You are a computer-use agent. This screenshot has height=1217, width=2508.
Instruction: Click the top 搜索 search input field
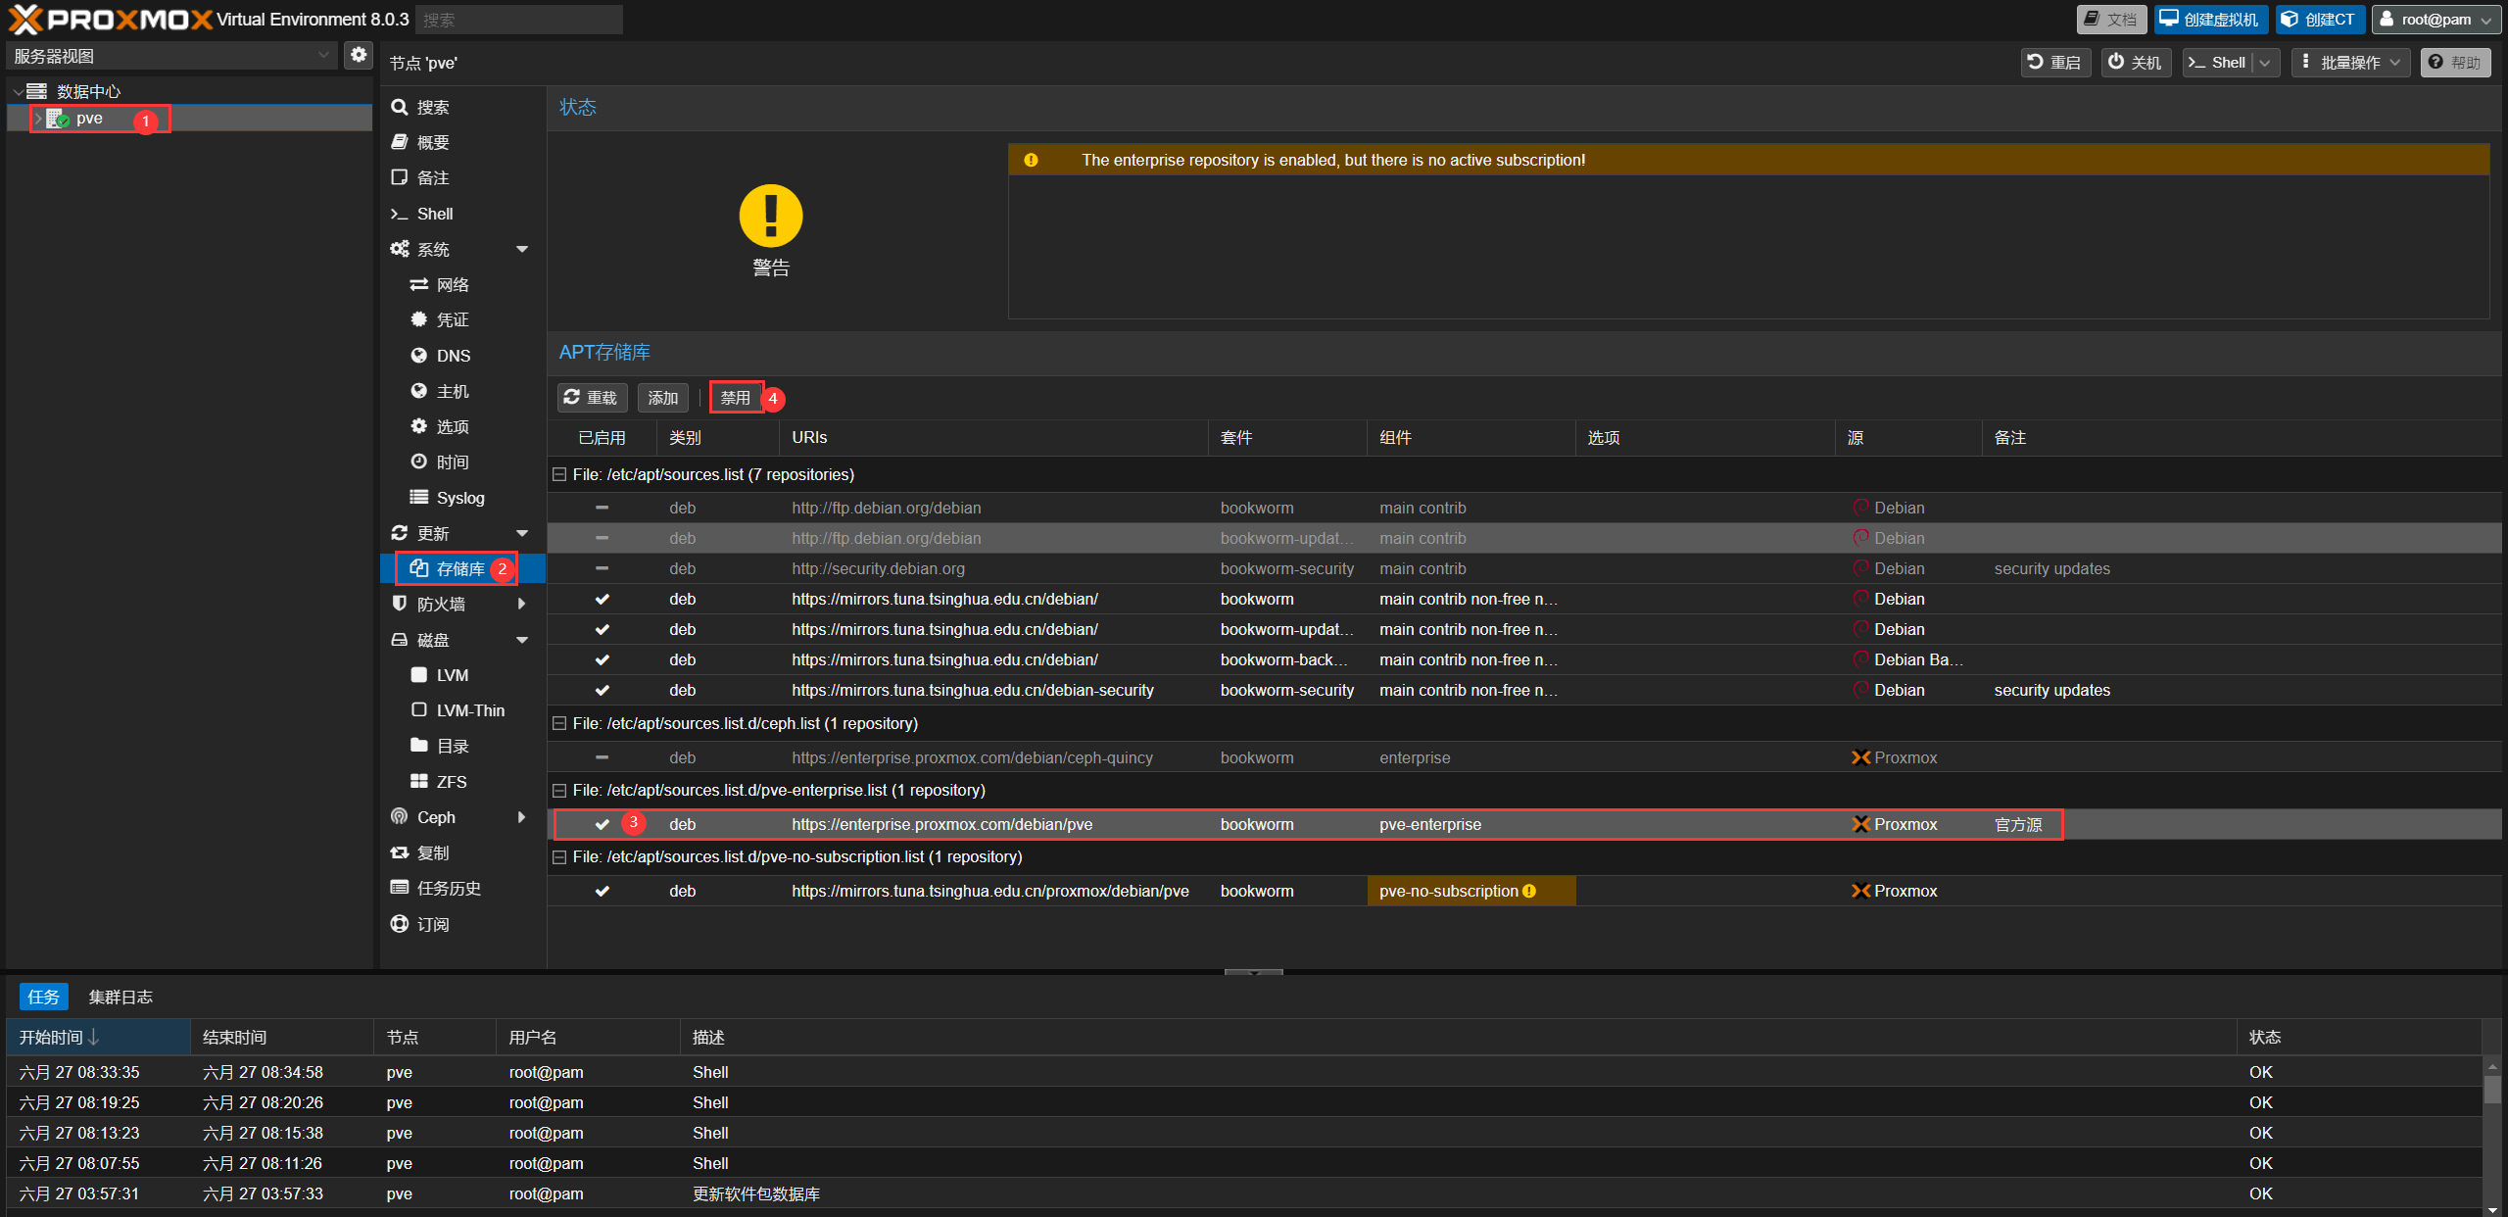pos(518,20)
